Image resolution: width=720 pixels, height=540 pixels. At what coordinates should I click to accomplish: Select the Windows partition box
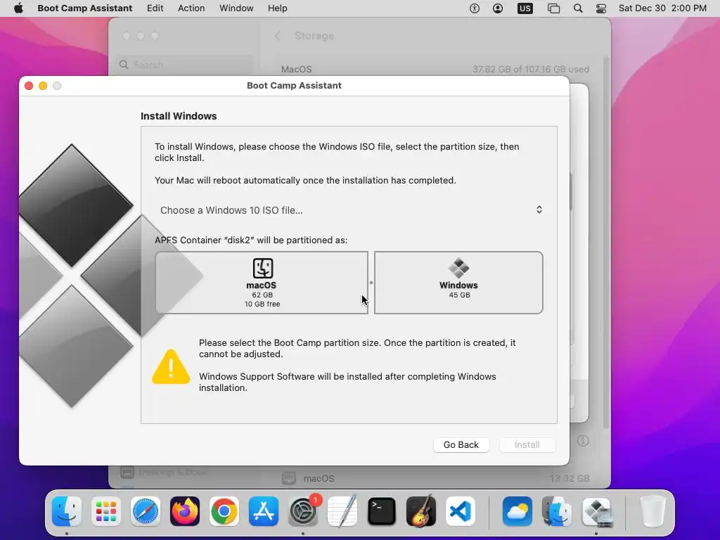coord(458,283)
